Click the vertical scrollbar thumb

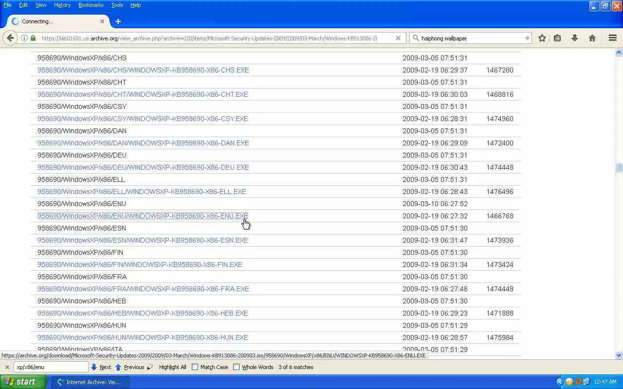(619, 167)
